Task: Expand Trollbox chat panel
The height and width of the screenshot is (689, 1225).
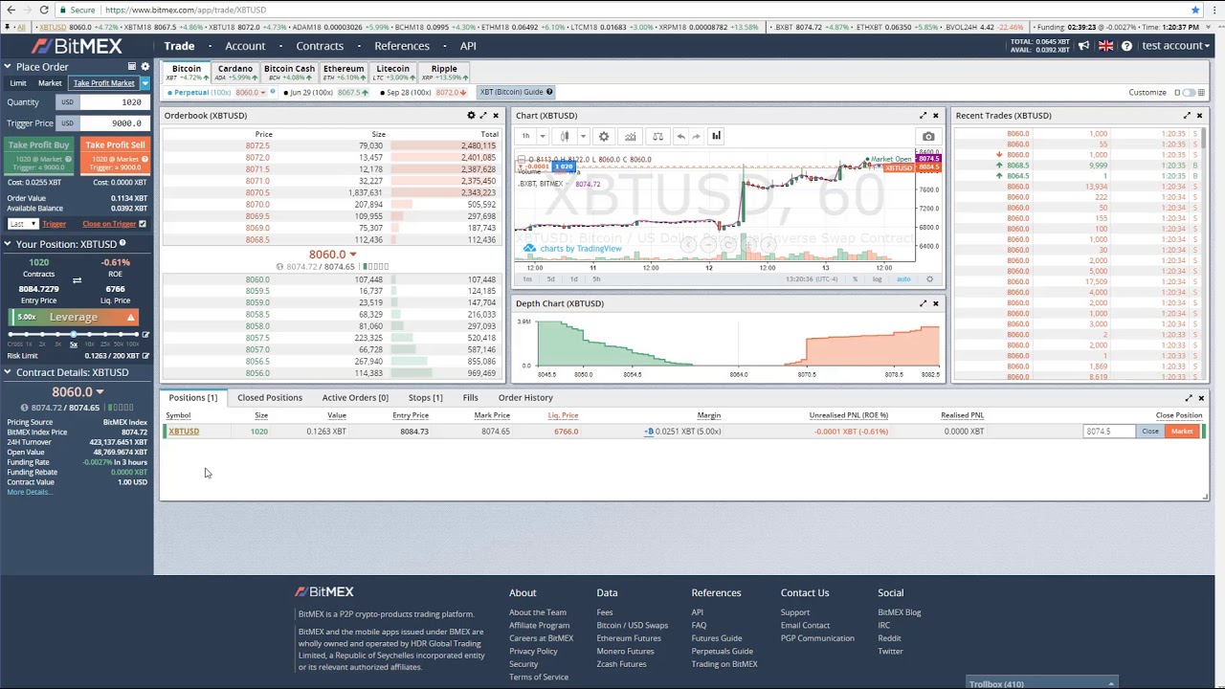Action: pos(1041,683)
